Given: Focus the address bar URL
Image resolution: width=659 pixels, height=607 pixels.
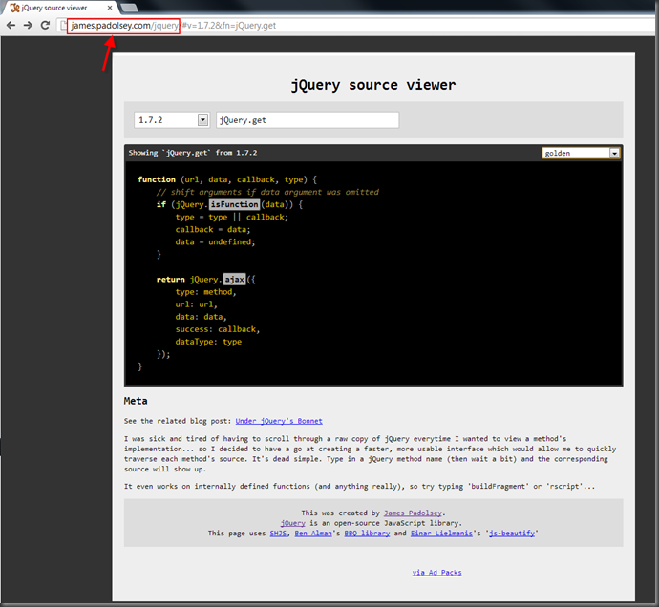Looking at the screenshot, I should (x=173, y=26).
